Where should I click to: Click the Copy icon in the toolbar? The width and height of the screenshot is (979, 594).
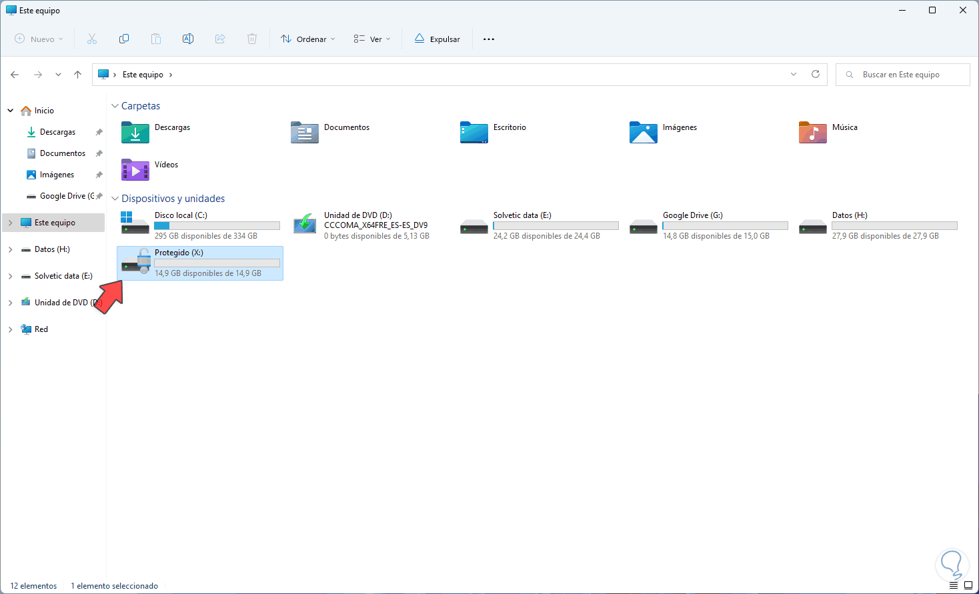pos(124,39)
